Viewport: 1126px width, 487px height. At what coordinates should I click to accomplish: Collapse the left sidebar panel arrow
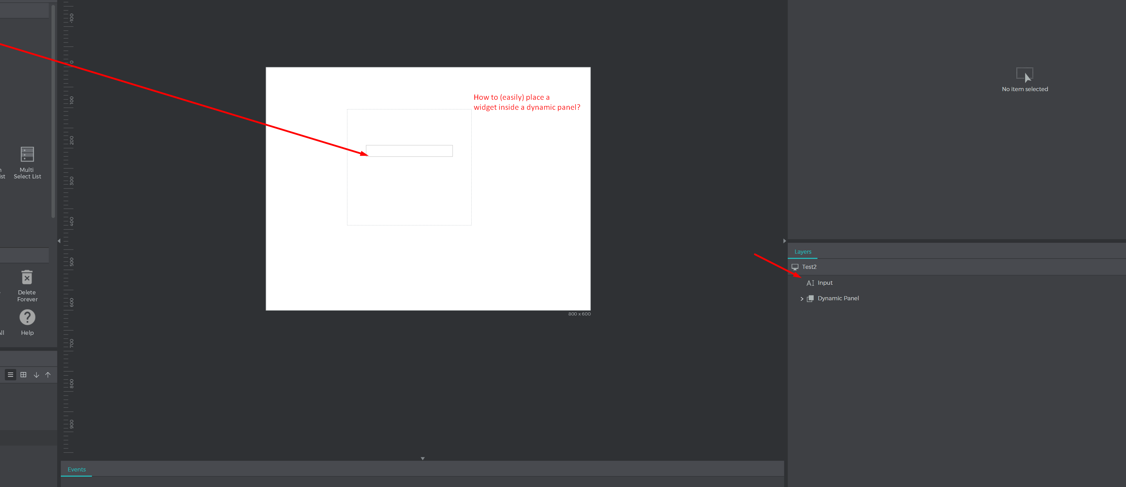click(x=59, y=241)
